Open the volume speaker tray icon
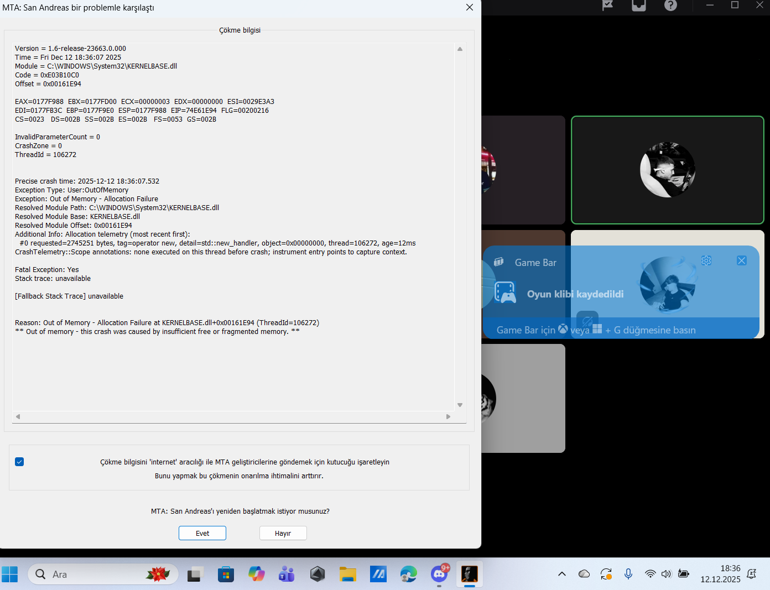770x590 pixels. click(667, 574)
